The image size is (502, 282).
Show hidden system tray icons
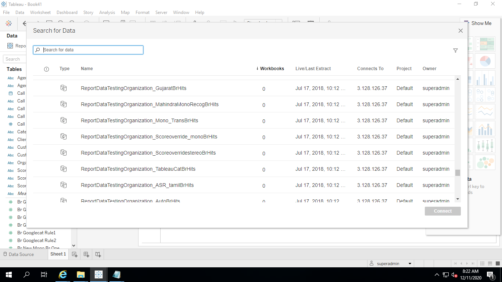pos(437,275)
